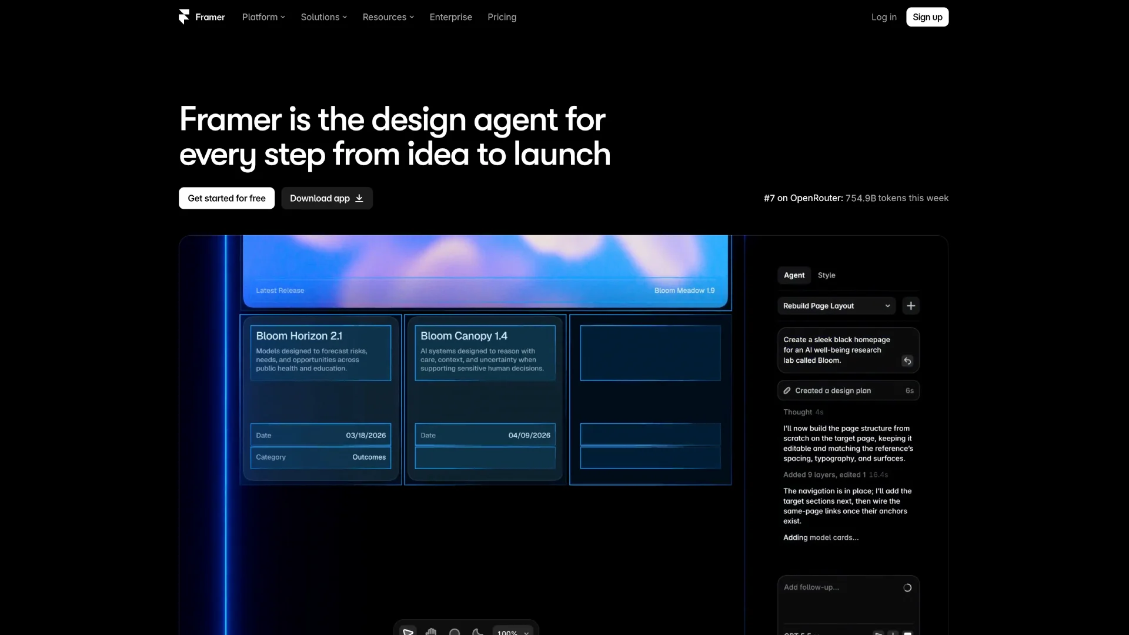This screenshot has width=1129, height=635.
Task: Click the Outcomes category value
Action: click(369, 457)
